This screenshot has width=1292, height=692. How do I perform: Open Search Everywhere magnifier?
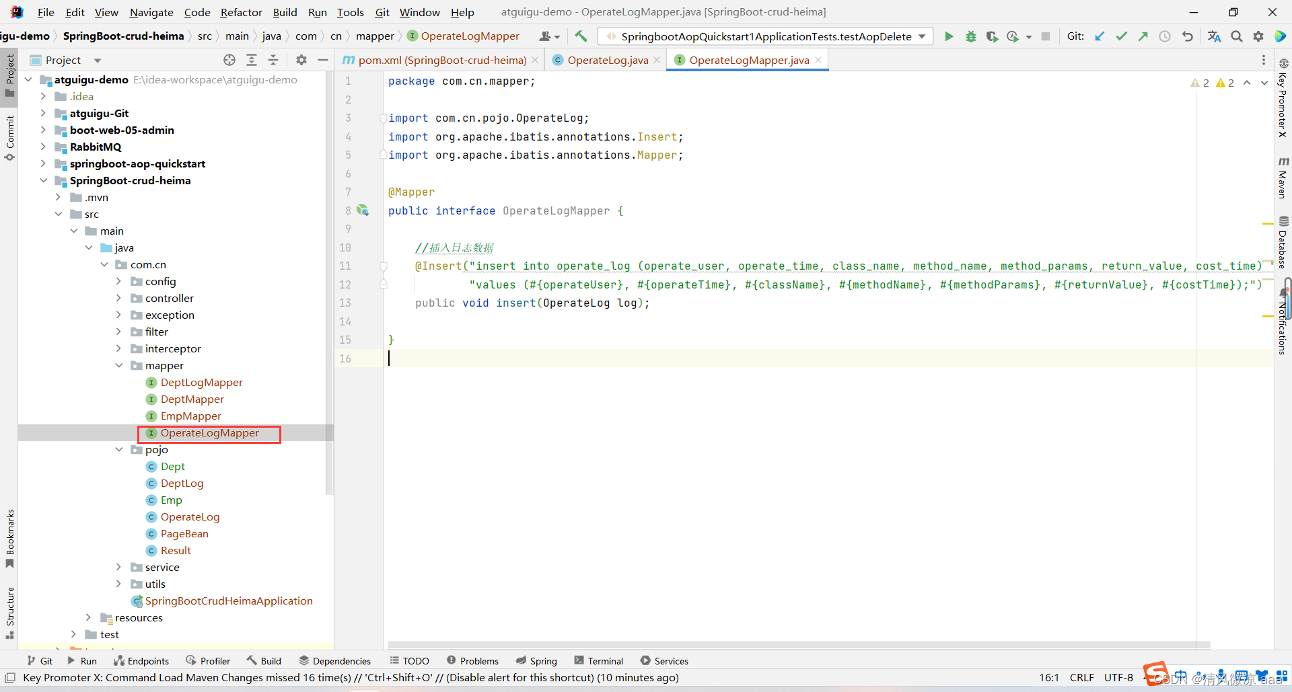click(x=1237, y=36)
